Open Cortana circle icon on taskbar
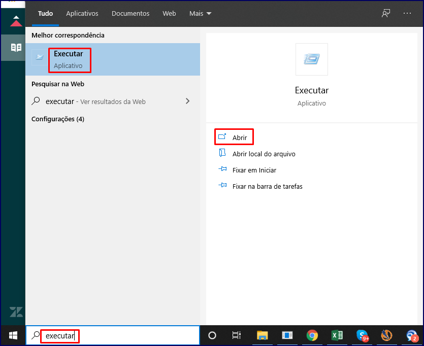Image resolution: width=424 pixels, height=346 pixels. 212,335
